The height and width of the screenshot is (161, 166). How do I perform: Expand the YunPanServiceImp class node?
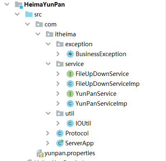(x=58, y=104)
